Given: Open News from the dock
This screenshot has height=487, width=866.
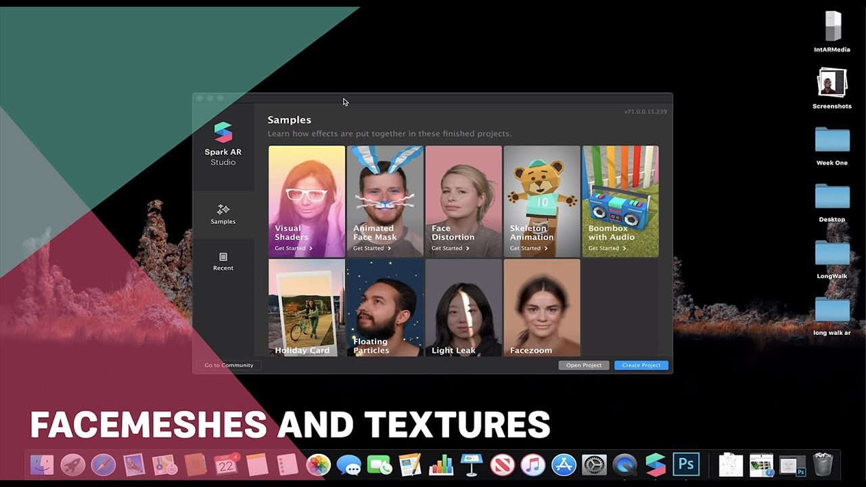Looking at the screenshot, I should coord(502,465).
